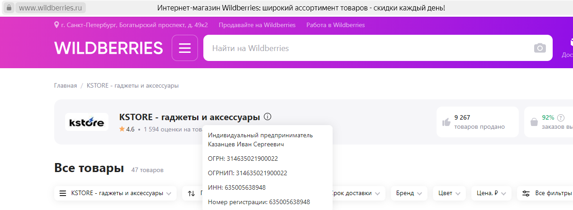The width and height of the screenshot is (573, 210).
Task: Click the kstore seller logo
Action: 87,122
